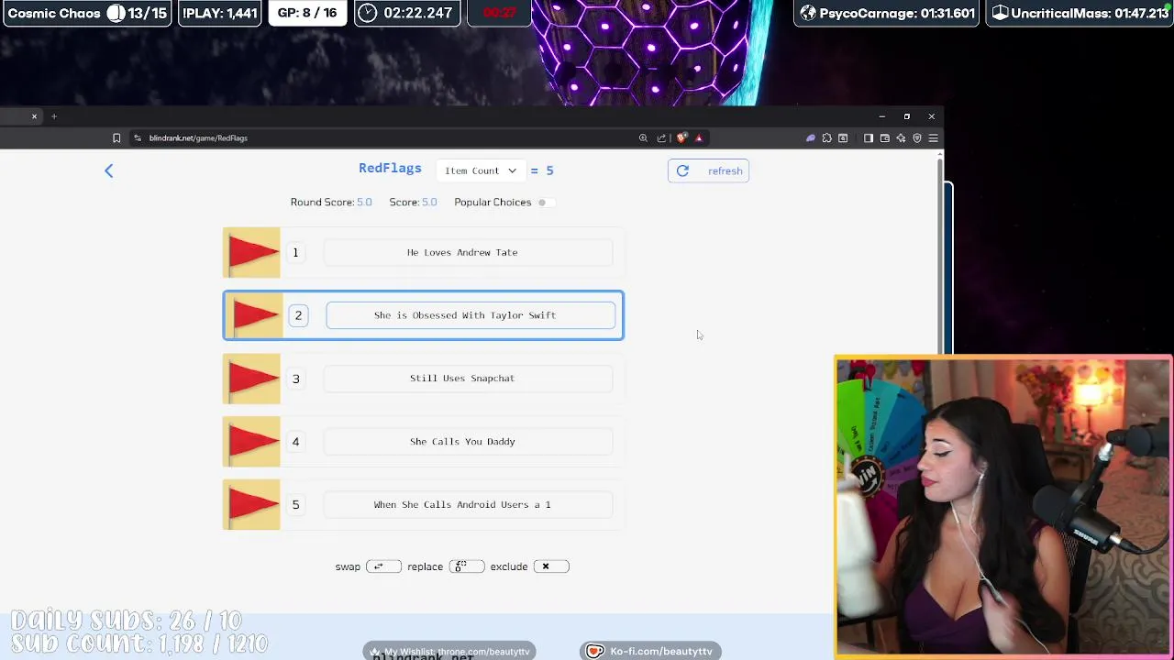Image resolution: width=1174 pixels, height=660 pixels.
Task: Open the Ko-fi.com/beautyttv link
Action: (650, 651)
